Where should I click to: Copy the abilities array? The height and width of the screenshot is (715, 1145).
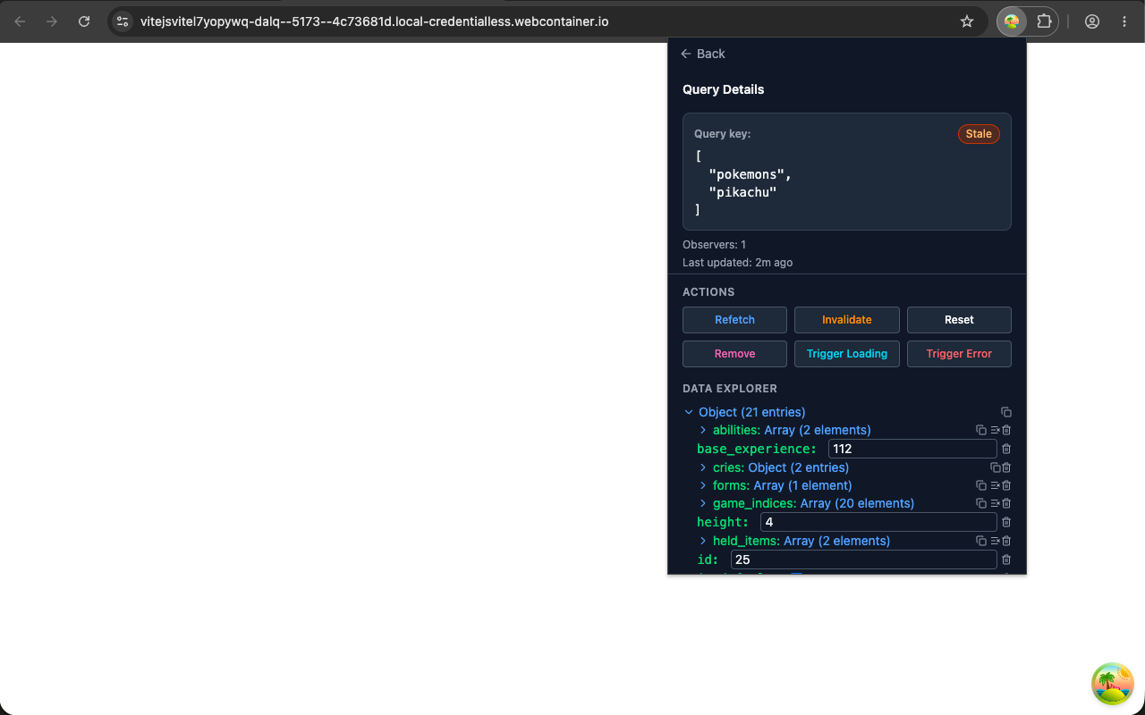(981, 430)
